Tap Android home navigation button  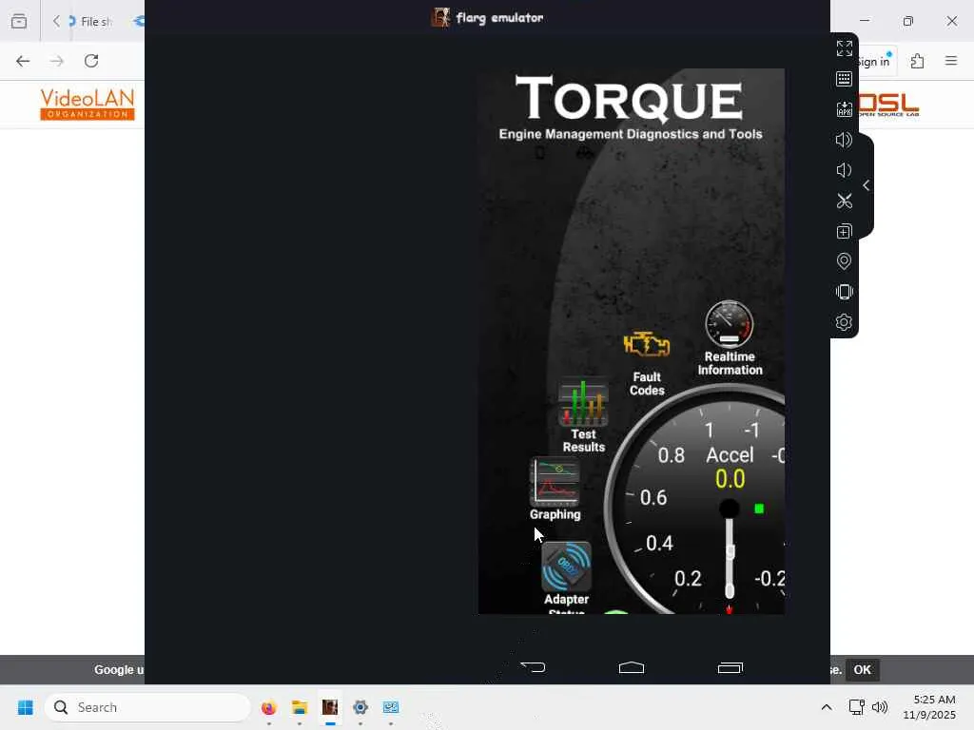(x=632, y=667)
